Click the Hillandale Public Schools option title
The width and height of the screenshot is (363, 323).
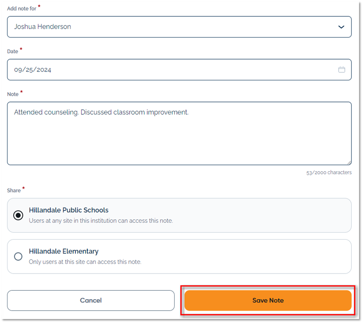coord(69,210)
